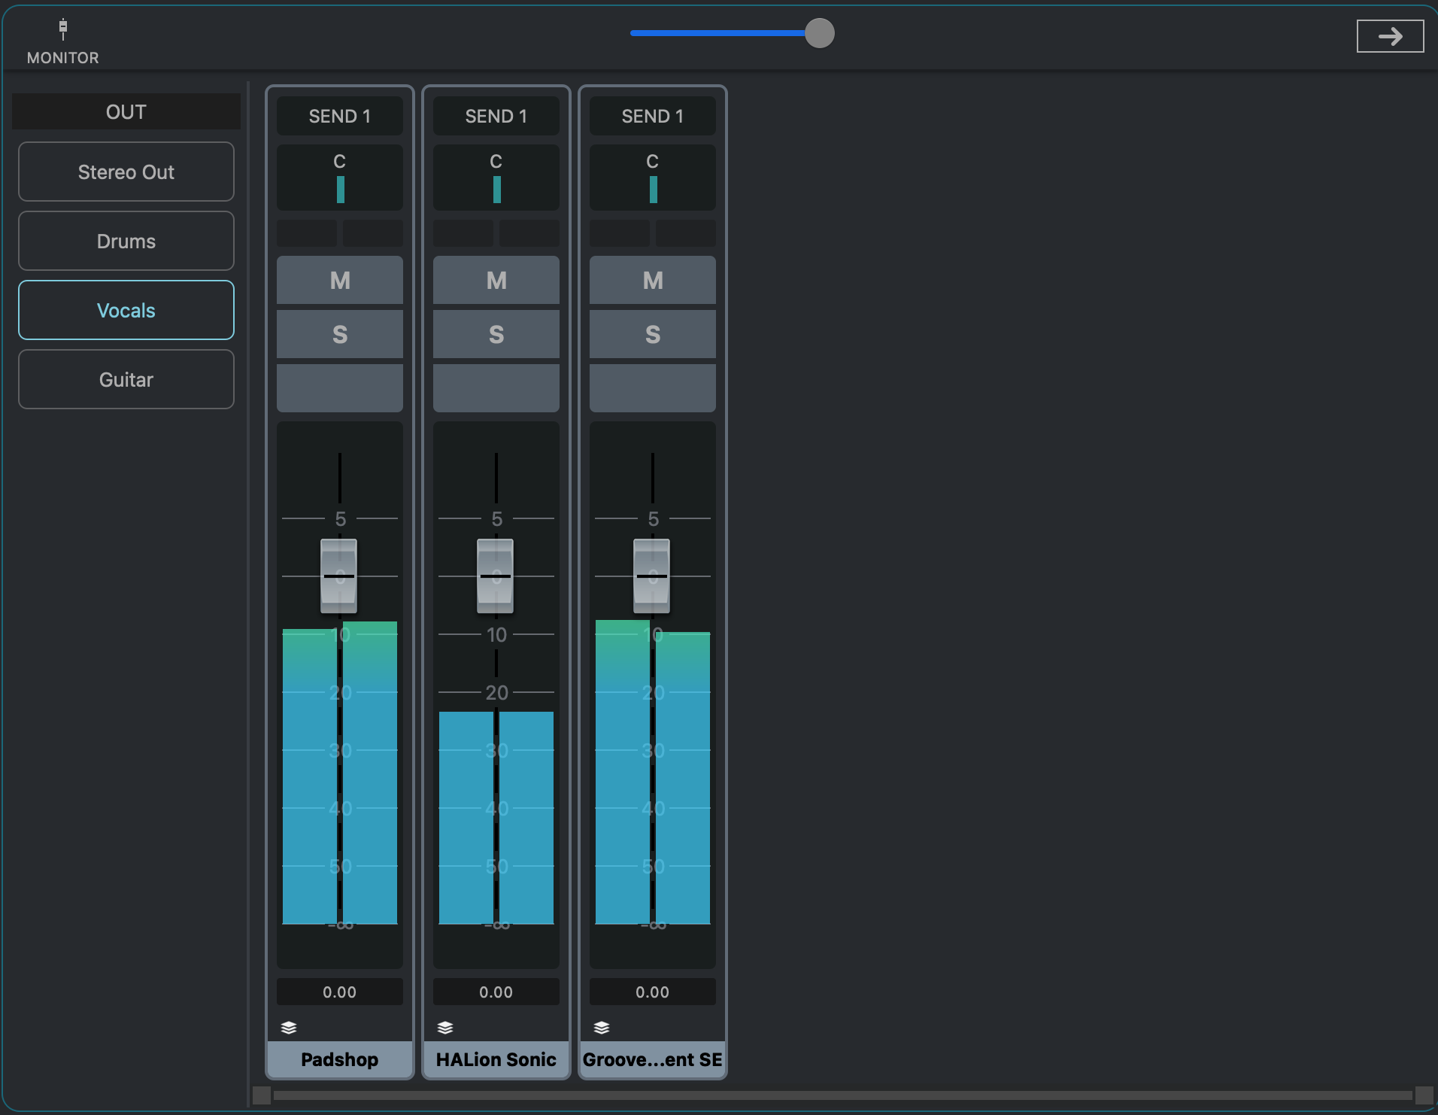The height and width of the screenshot is (1115, 1438).
Task: Click the right arrow button
Action: [x=1389, y=36]
